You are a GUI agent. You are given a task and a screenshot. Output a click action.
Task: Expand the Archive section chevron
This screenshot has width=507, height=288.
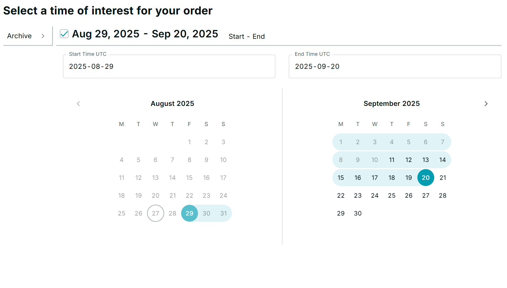[43, 36]
